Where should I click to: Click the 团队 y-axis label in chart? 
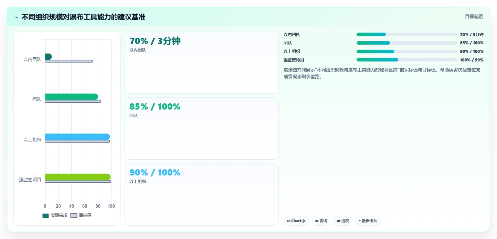[37, 99]
